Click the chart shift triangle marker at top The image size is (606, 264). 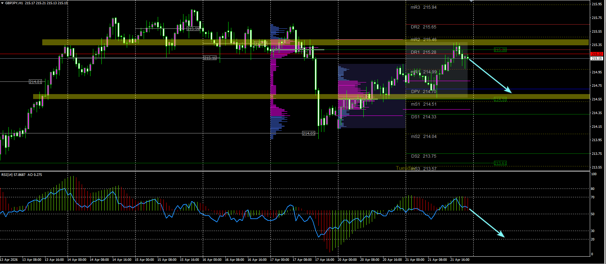tap(471, 1)
